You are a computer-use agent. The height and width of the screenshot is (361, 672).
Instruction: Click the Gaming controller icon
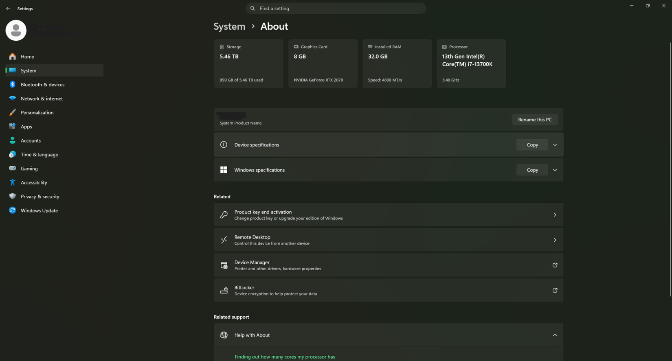point(13,168)
